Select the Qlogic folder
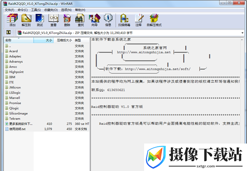 (47, 108)
